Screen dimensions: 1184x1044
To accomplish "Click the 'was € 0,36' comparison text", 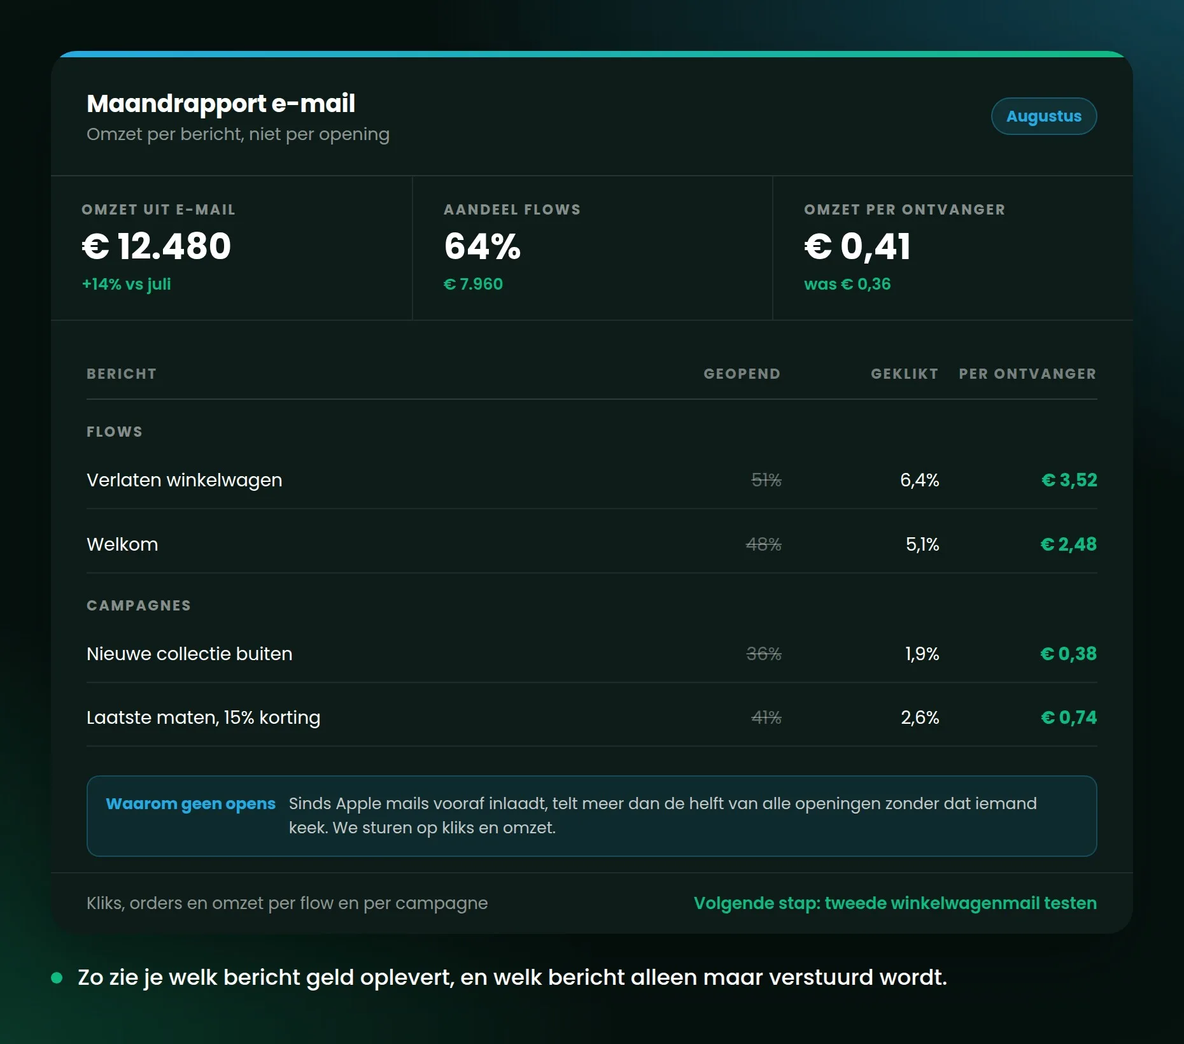I will point(847,284).
